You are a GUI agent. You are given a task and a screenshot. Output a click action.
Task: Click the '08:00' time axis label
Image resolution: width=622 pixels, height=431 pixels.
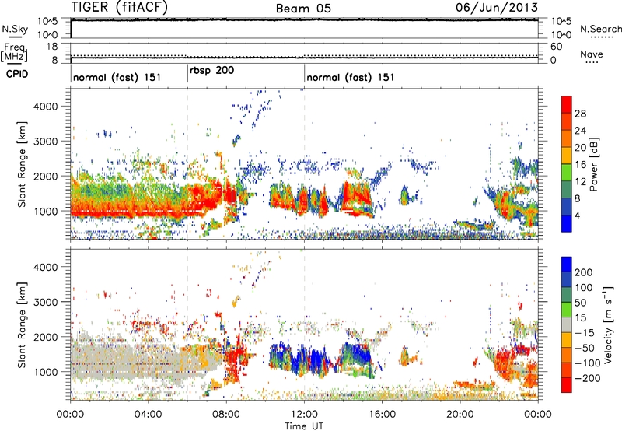point(226,415)
